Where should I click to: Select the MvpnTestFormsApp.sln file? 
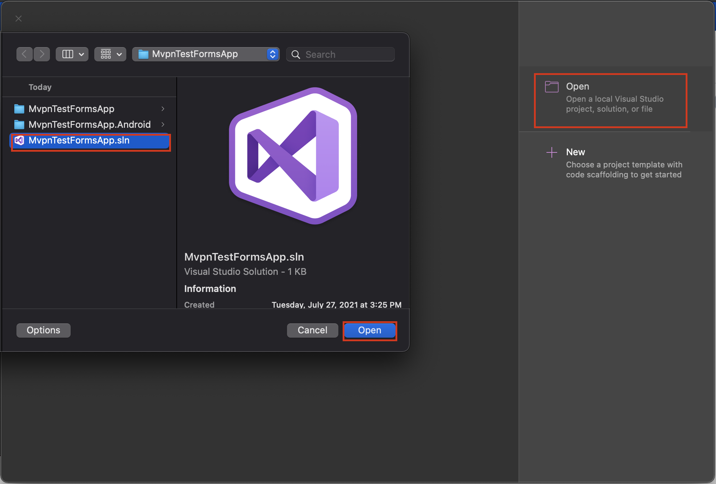tap(79, 141)
